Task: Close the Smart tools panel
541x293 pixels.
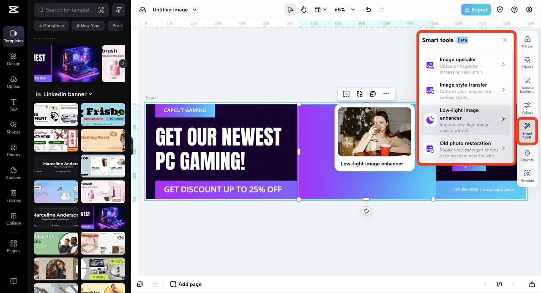Action: tap(505, 40)
